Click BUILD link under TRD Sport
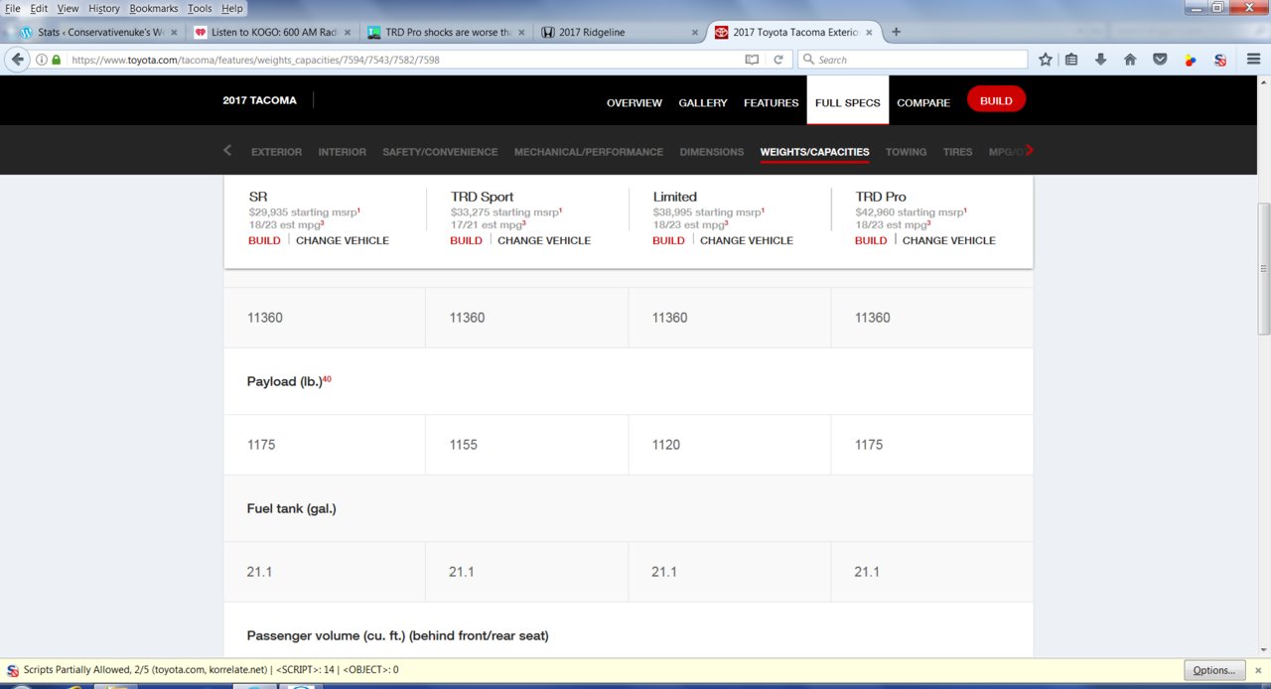 [466, 240]
